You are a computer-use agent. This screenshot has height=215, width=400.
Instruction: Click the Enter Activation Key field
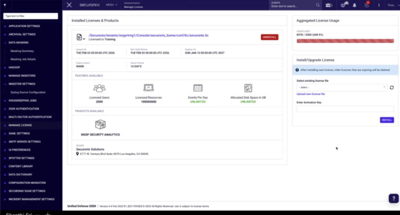[345, 109]
